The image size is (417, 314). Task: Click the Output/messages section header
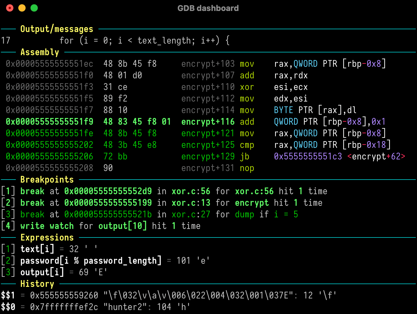click(57, 29)
